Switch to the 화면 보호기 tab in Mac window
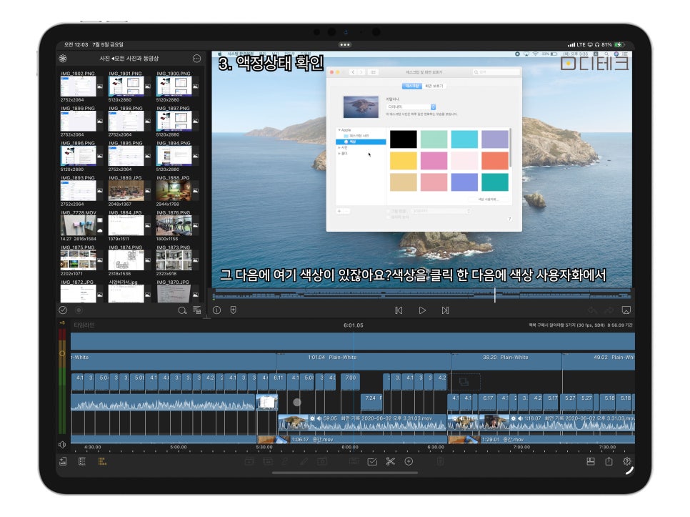The width and height of the screenshot is (690, 517). coord(434,86)
